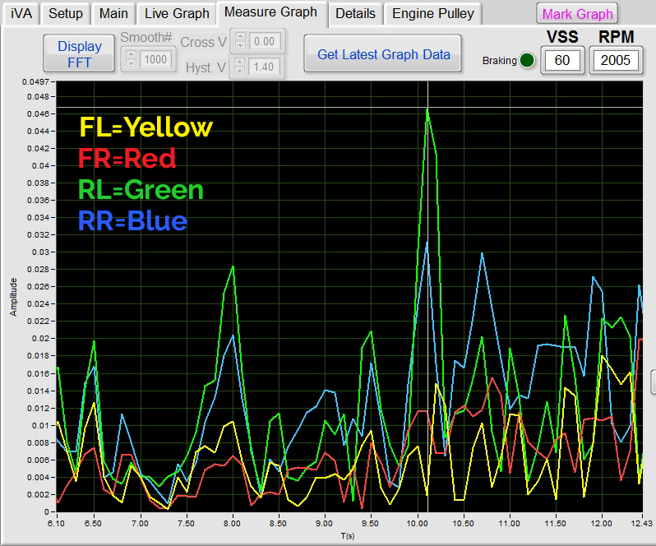
Task: Click the green RL peak at cursor
Action: [x=427, y=109]
